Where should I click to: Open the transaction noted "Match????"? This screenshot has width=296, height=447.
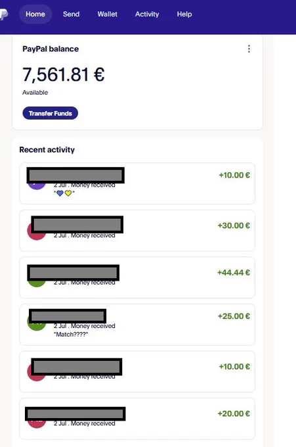(137, 325)
